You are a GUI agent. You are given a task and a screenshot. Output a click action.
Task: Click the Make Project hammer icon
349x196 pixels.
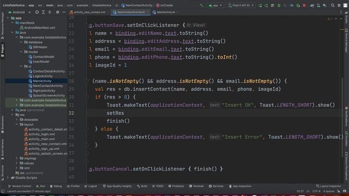[201, 5]
